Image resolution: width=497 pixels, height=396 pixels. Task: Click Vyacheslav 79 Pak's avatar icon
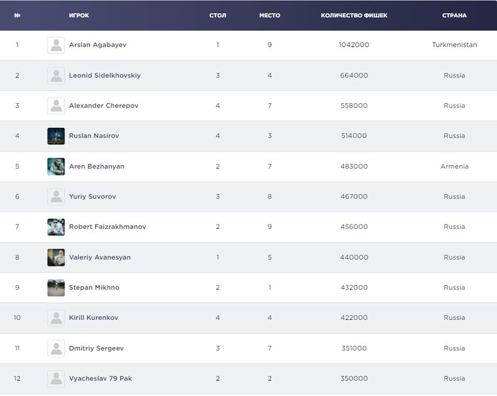click(56, 378)
